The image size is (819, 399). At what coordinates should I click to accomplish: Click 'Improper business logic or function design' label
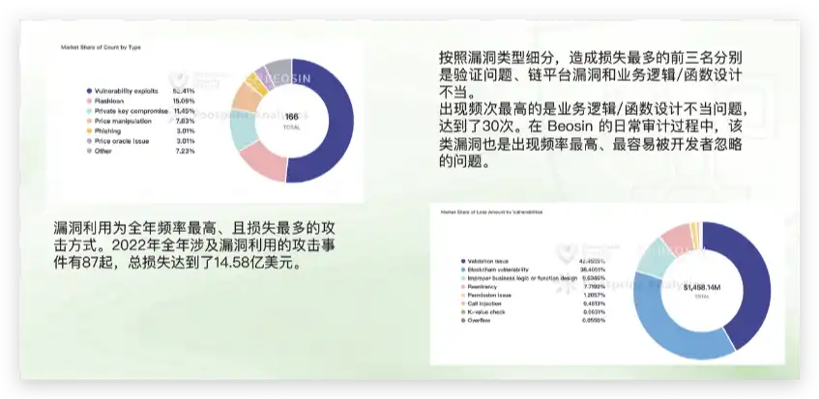pos(522,278)
